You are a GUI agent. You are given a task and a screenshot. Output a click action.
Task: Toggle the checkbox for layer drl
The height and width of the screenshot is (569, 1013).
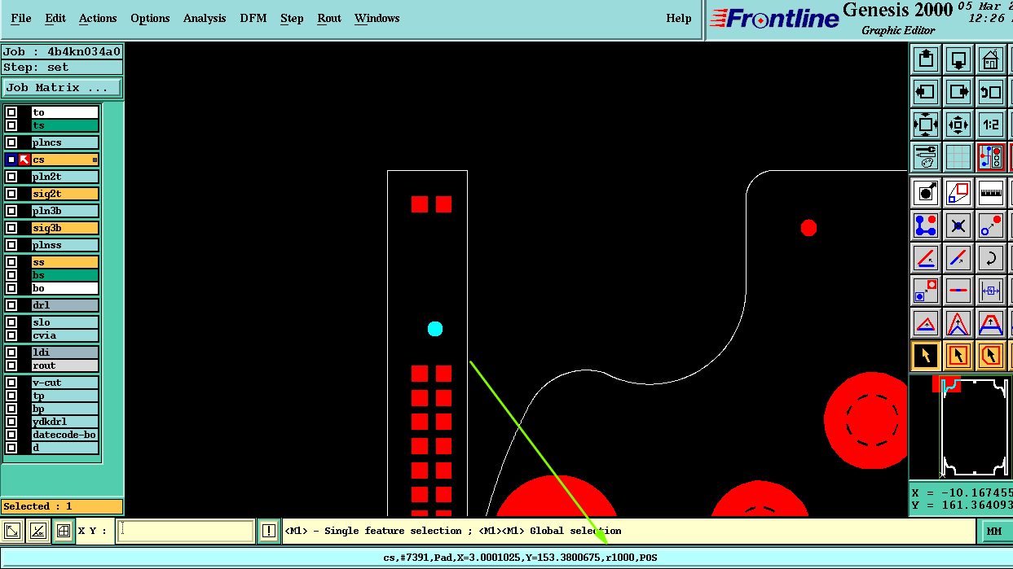click(11, 305)
